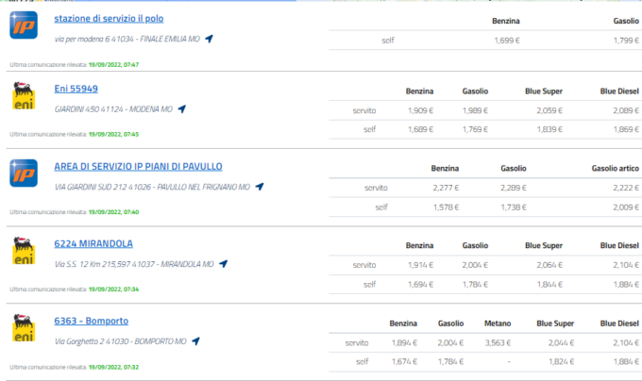This screenshot has width=642, height=381.
Task: Open AREA DI SERVIZIO IP PIANI DI PAVULLO link
Action: click(x=138, y=166)
